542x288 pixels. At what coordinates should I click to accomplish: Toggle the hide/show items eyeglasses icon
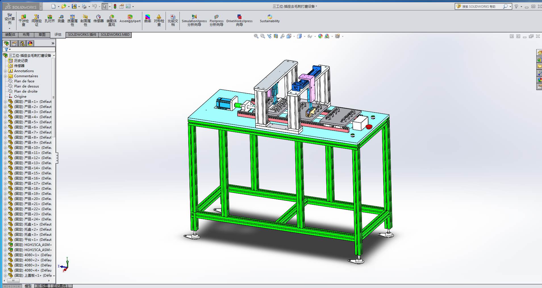point(310,36)
